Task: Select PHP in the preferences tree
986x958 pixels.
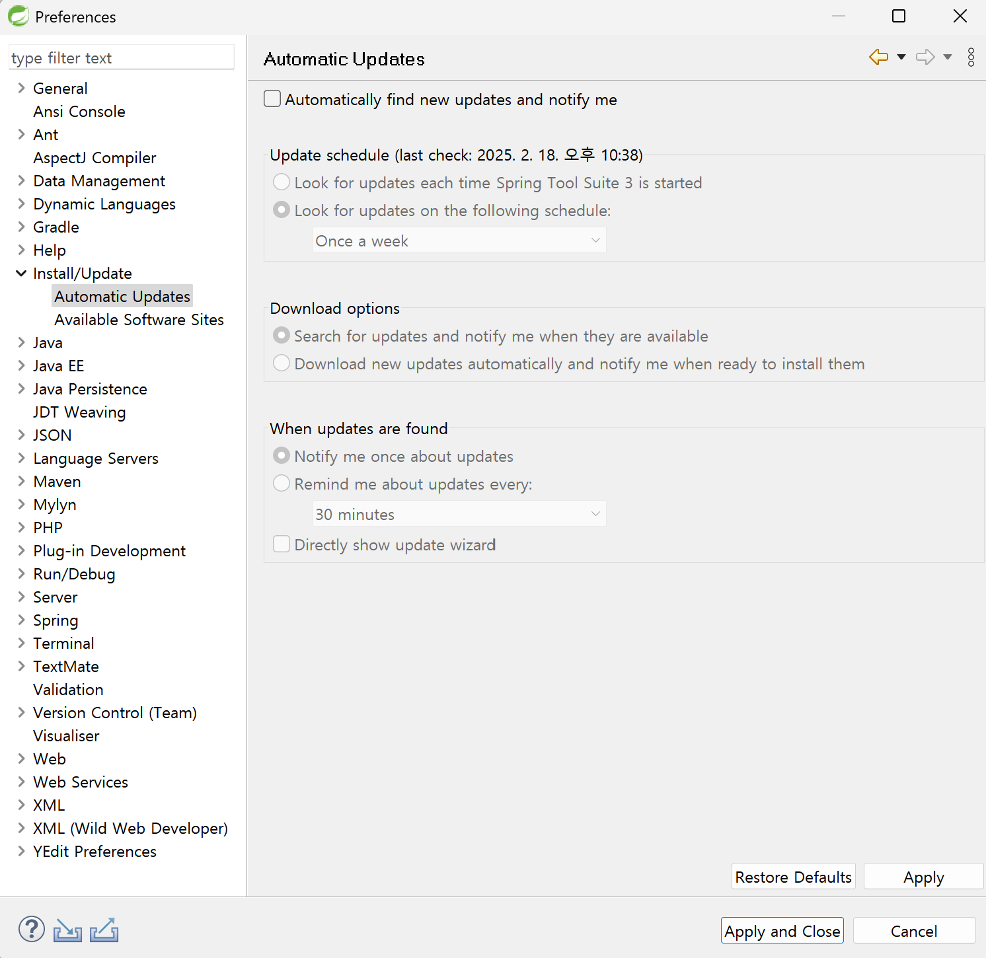Action: pyautogui.click(x=48, y=527)
